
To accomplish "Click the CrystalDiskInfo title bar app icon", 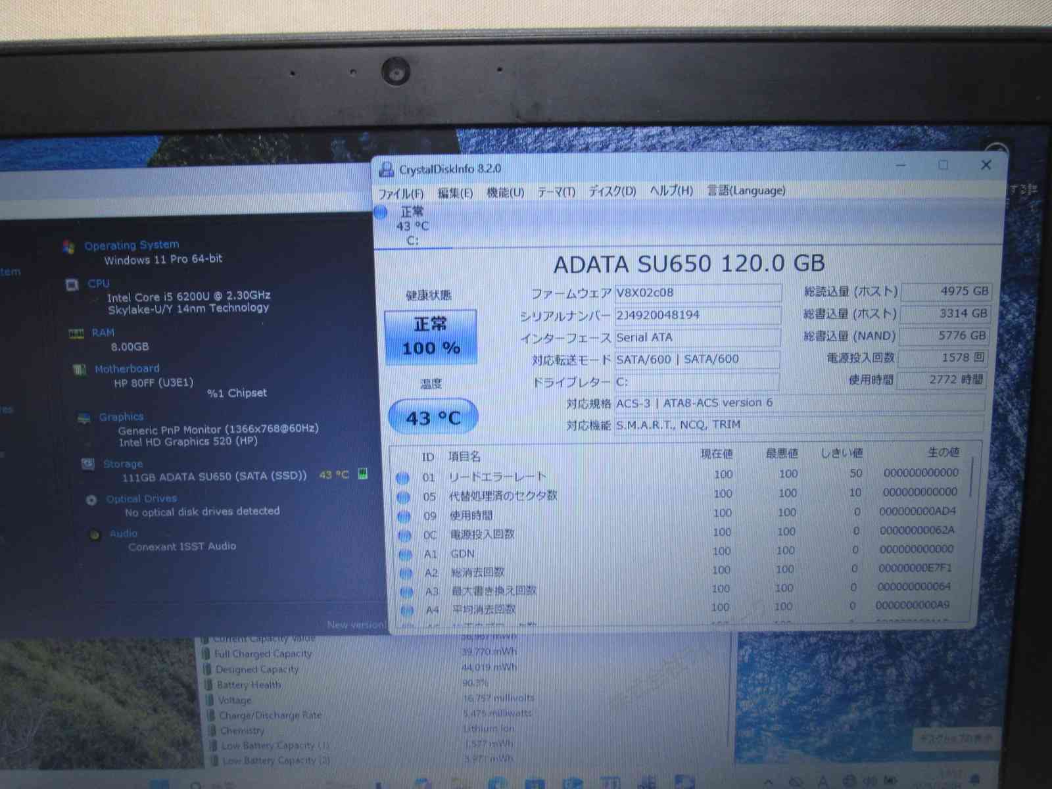I will click(x=387, y=170).
